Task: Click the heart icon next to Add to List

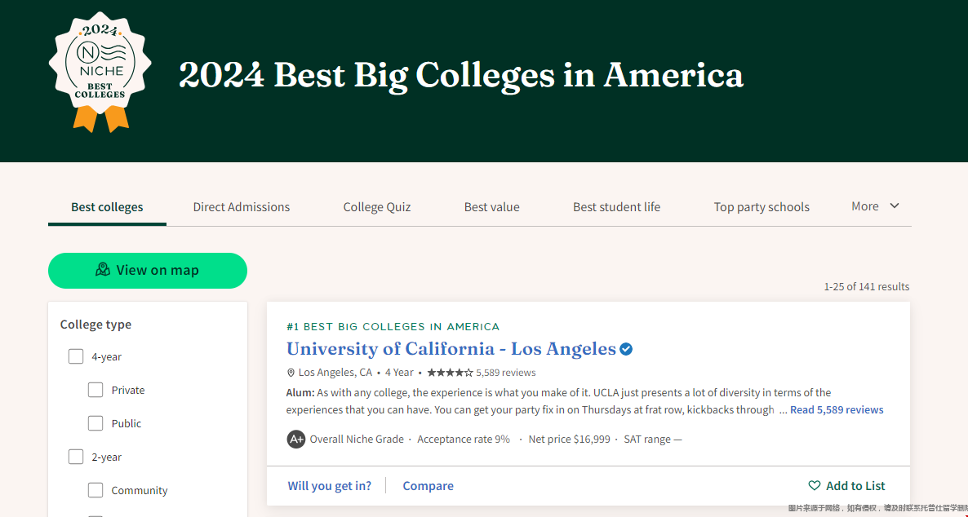Action: tap(814, 486)
